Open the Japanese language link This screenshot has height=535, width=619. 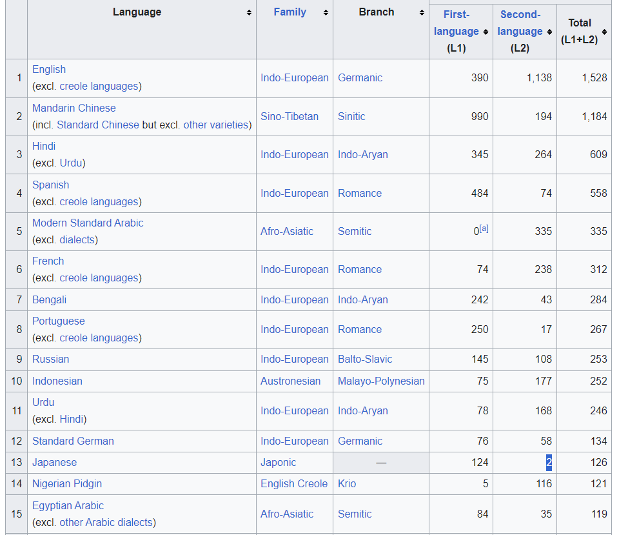54,463
